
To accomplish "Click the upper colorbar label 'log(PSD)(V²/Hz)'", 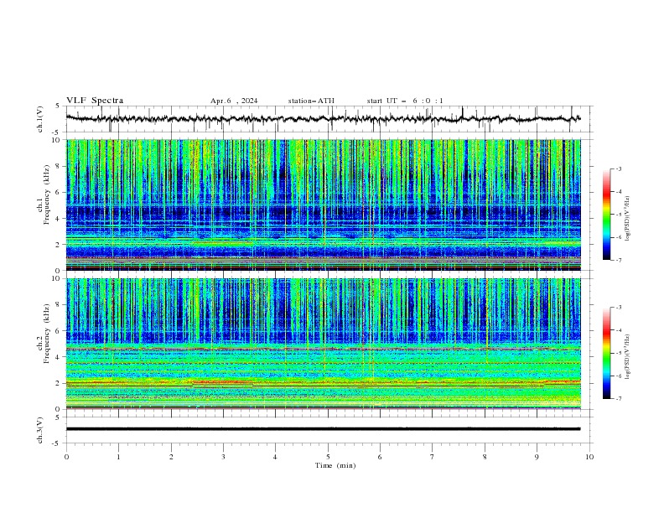I will click(628, 219).
